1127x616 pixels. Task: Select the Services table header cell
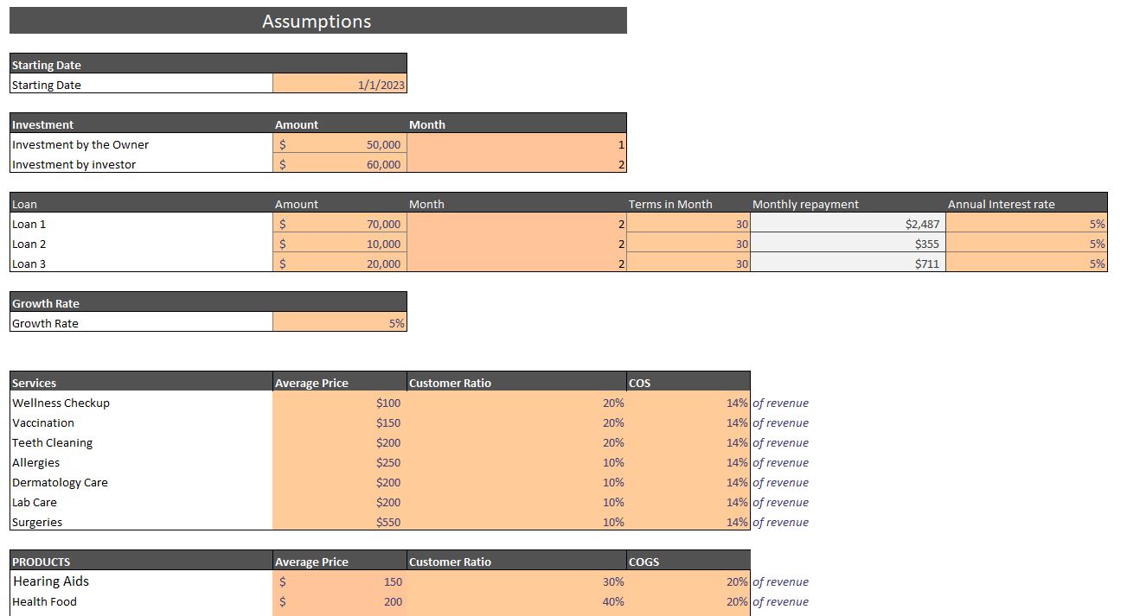click(141, 383)
